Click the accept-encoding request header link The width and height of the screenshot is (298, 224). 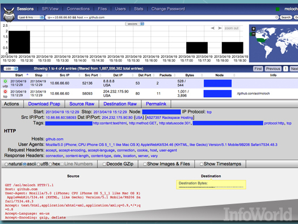coord(72,150)
